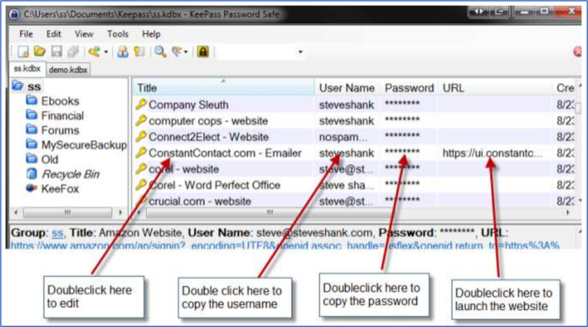
Task: Select the Ebooks group folder
Action: tap(60, 101)
